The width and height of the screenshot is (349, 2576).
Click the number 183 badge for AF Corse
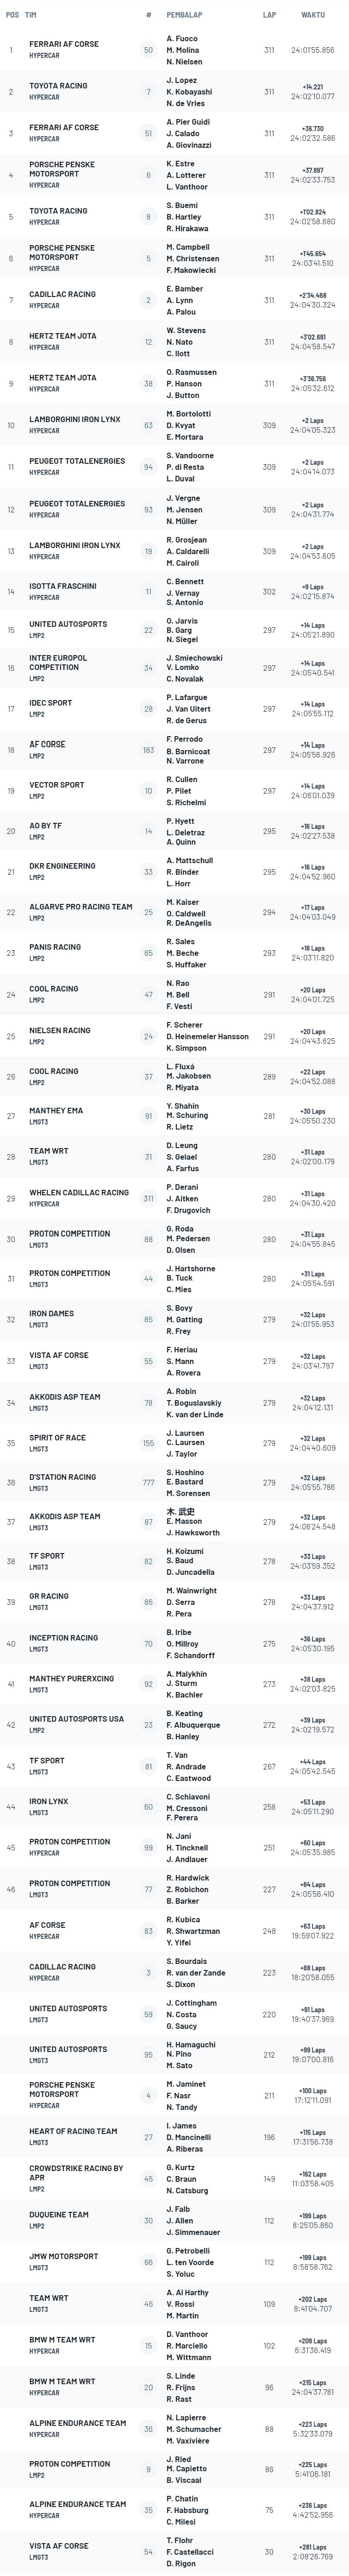pyautogui.click(x=149, y=750)
